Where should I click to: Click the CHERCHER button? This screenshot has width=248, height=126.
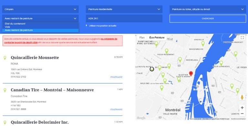click(208, 18)
